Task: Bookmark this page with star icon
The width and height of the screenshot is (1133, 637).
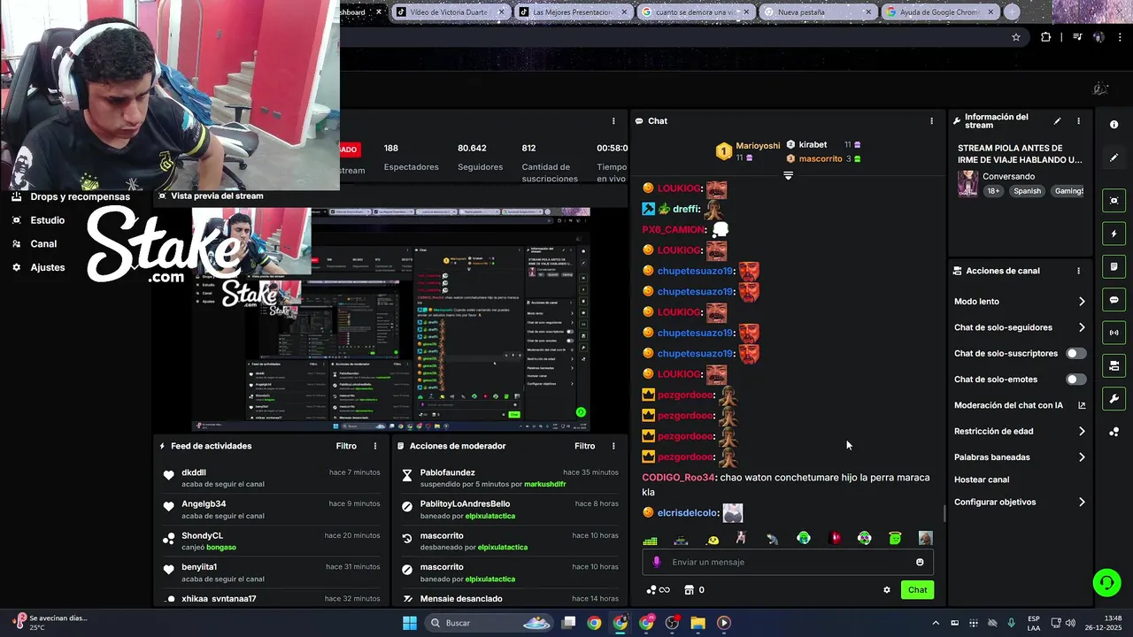Action: pyautogui.click(x=1016, y=37)
